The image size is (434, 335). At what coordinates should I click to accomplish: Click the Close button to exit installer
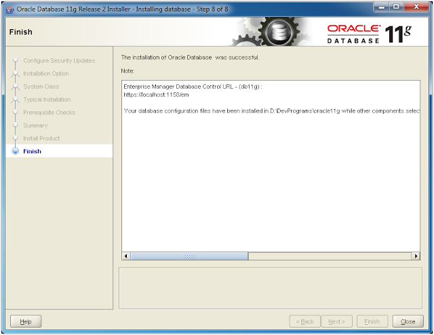[x=408, y=321]
